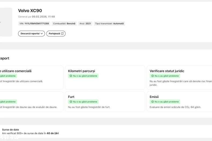Open the Emisii card heading
Screen dimensions: 212x141
155,97
